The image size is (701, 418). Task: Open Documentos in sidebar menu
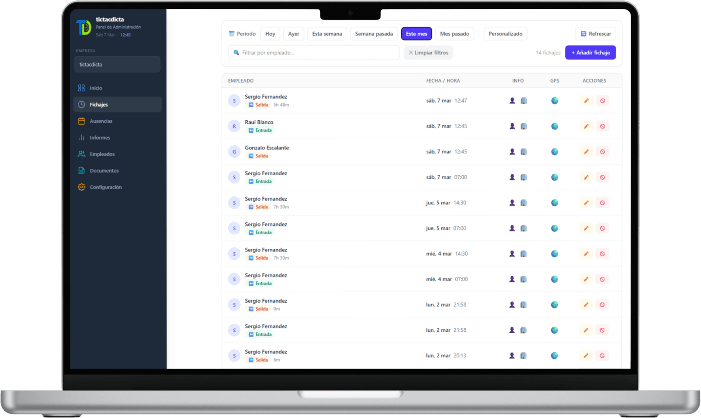point(104,171)
